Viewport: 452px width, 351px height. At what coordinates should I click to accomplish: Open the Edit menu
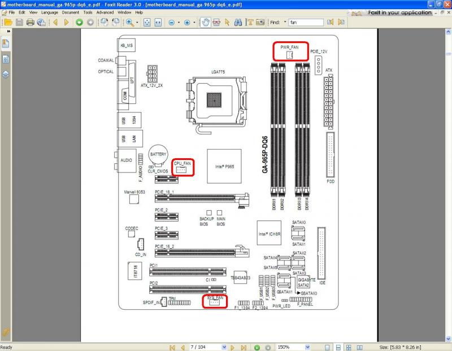[x=22, y=12]
